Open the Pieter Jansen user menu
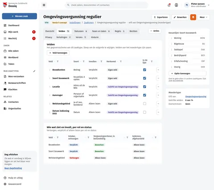Viewport: 214px width, 190px height. tap(197, 5)
